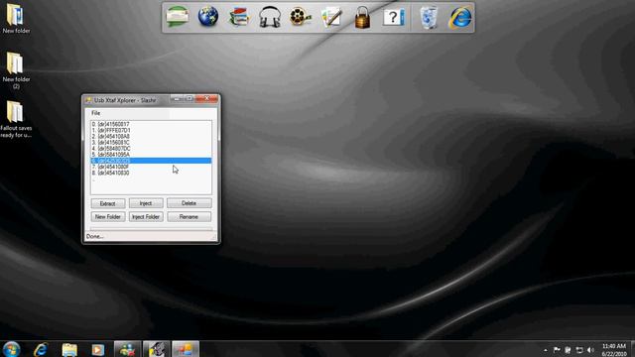Image resolution: width=635 pixels, height=357 pixels.
Task: Select list entry 0. [dir]41560817
Action: coord(151,124)
